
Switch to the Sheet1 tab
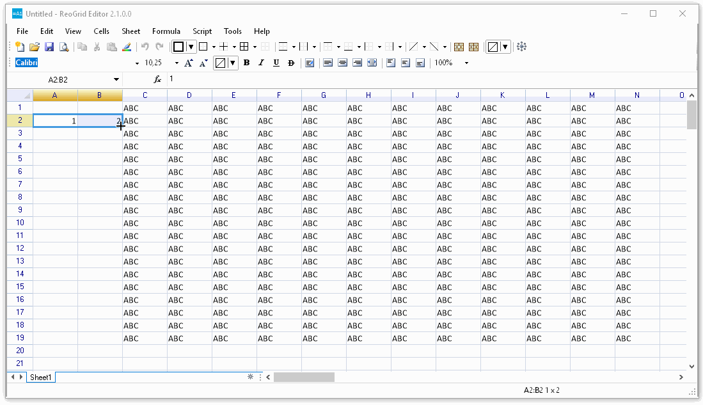click(x=41, y=377)
